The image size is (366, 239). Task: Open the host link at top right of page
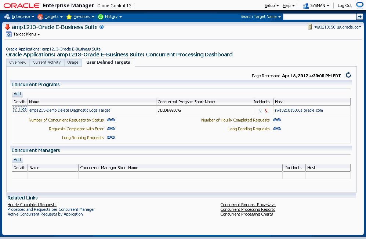[337, 27]
